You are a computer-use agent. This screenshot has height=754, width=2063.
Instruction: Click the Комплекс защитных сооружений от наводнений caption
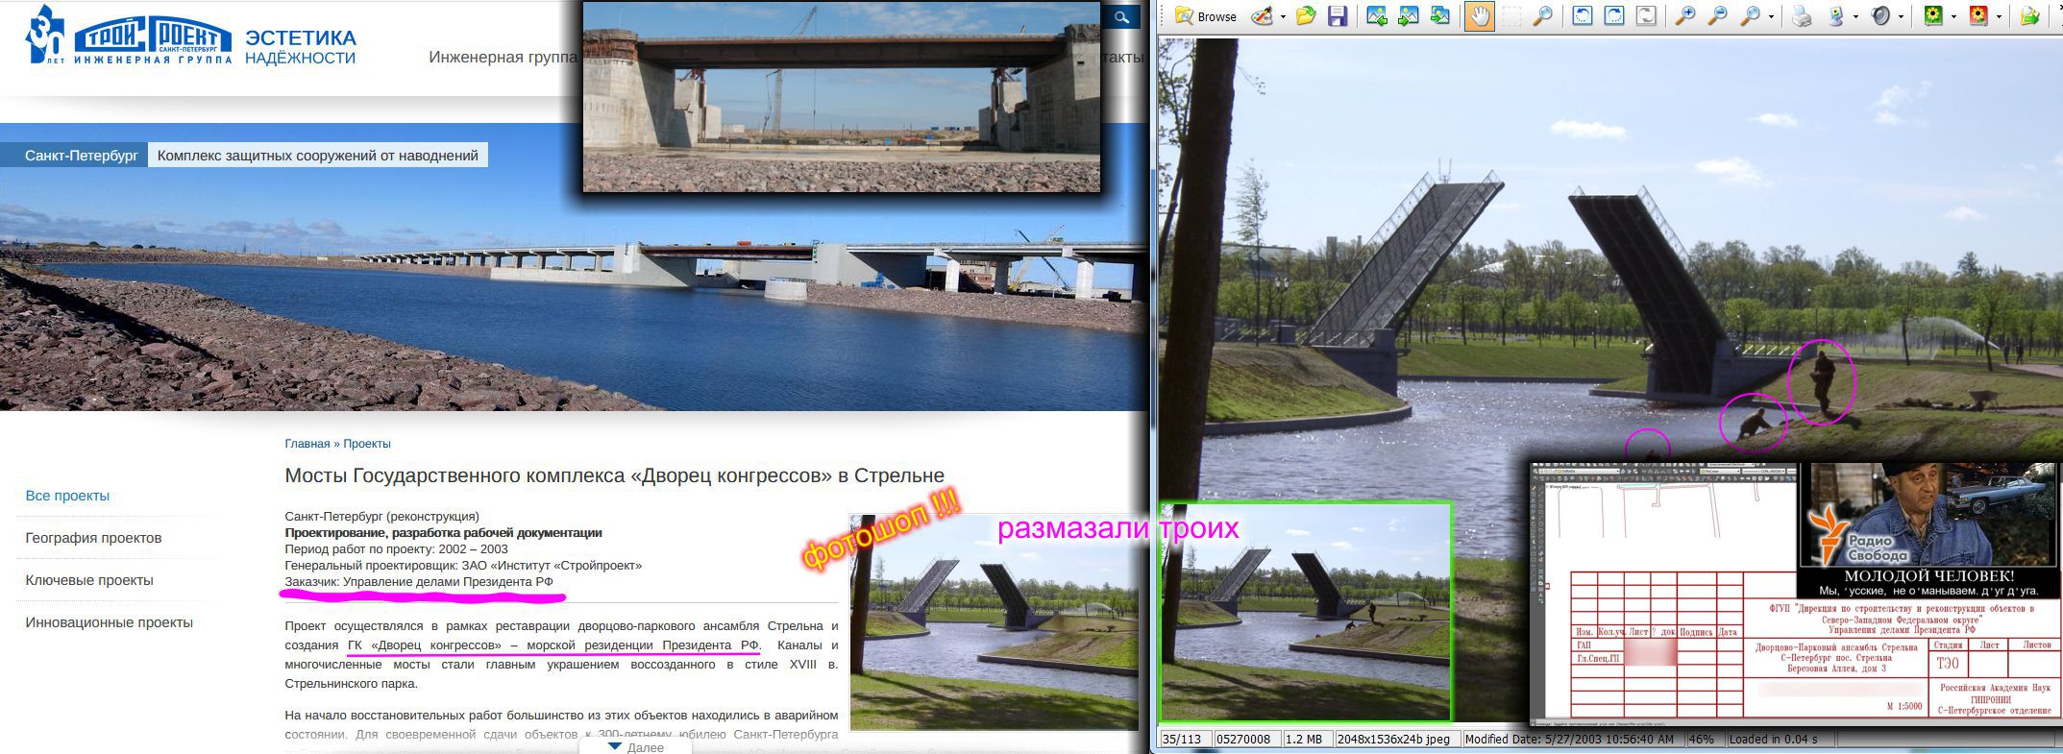[x=318, y=155]
